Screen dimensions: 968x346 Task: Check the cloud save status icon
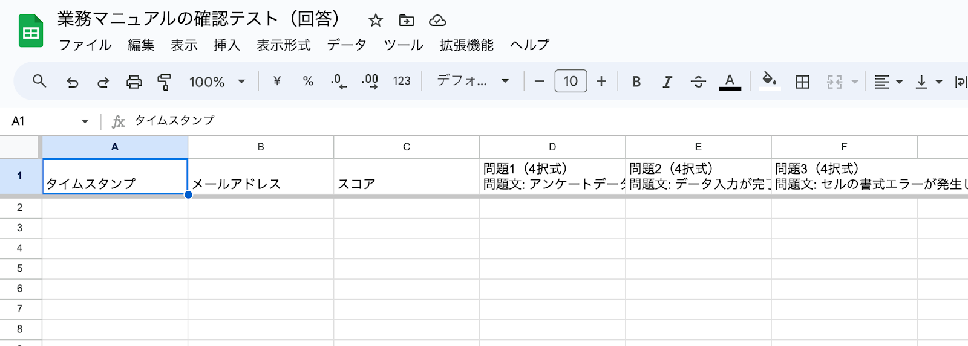pos(437,21)
